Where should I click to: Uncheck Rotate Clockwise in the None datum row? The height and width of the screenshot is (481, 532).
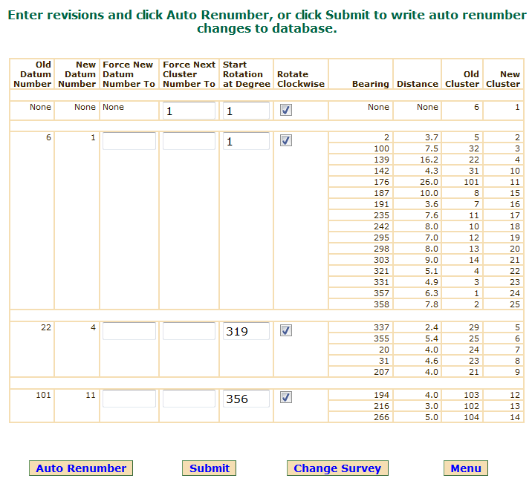pyautogui.click(x=286, y=110)
